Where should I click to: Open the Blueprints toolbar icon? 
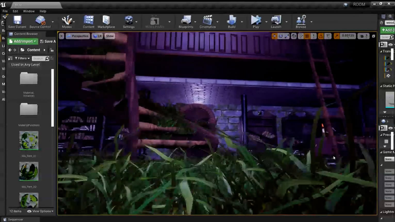coord(186,22)
